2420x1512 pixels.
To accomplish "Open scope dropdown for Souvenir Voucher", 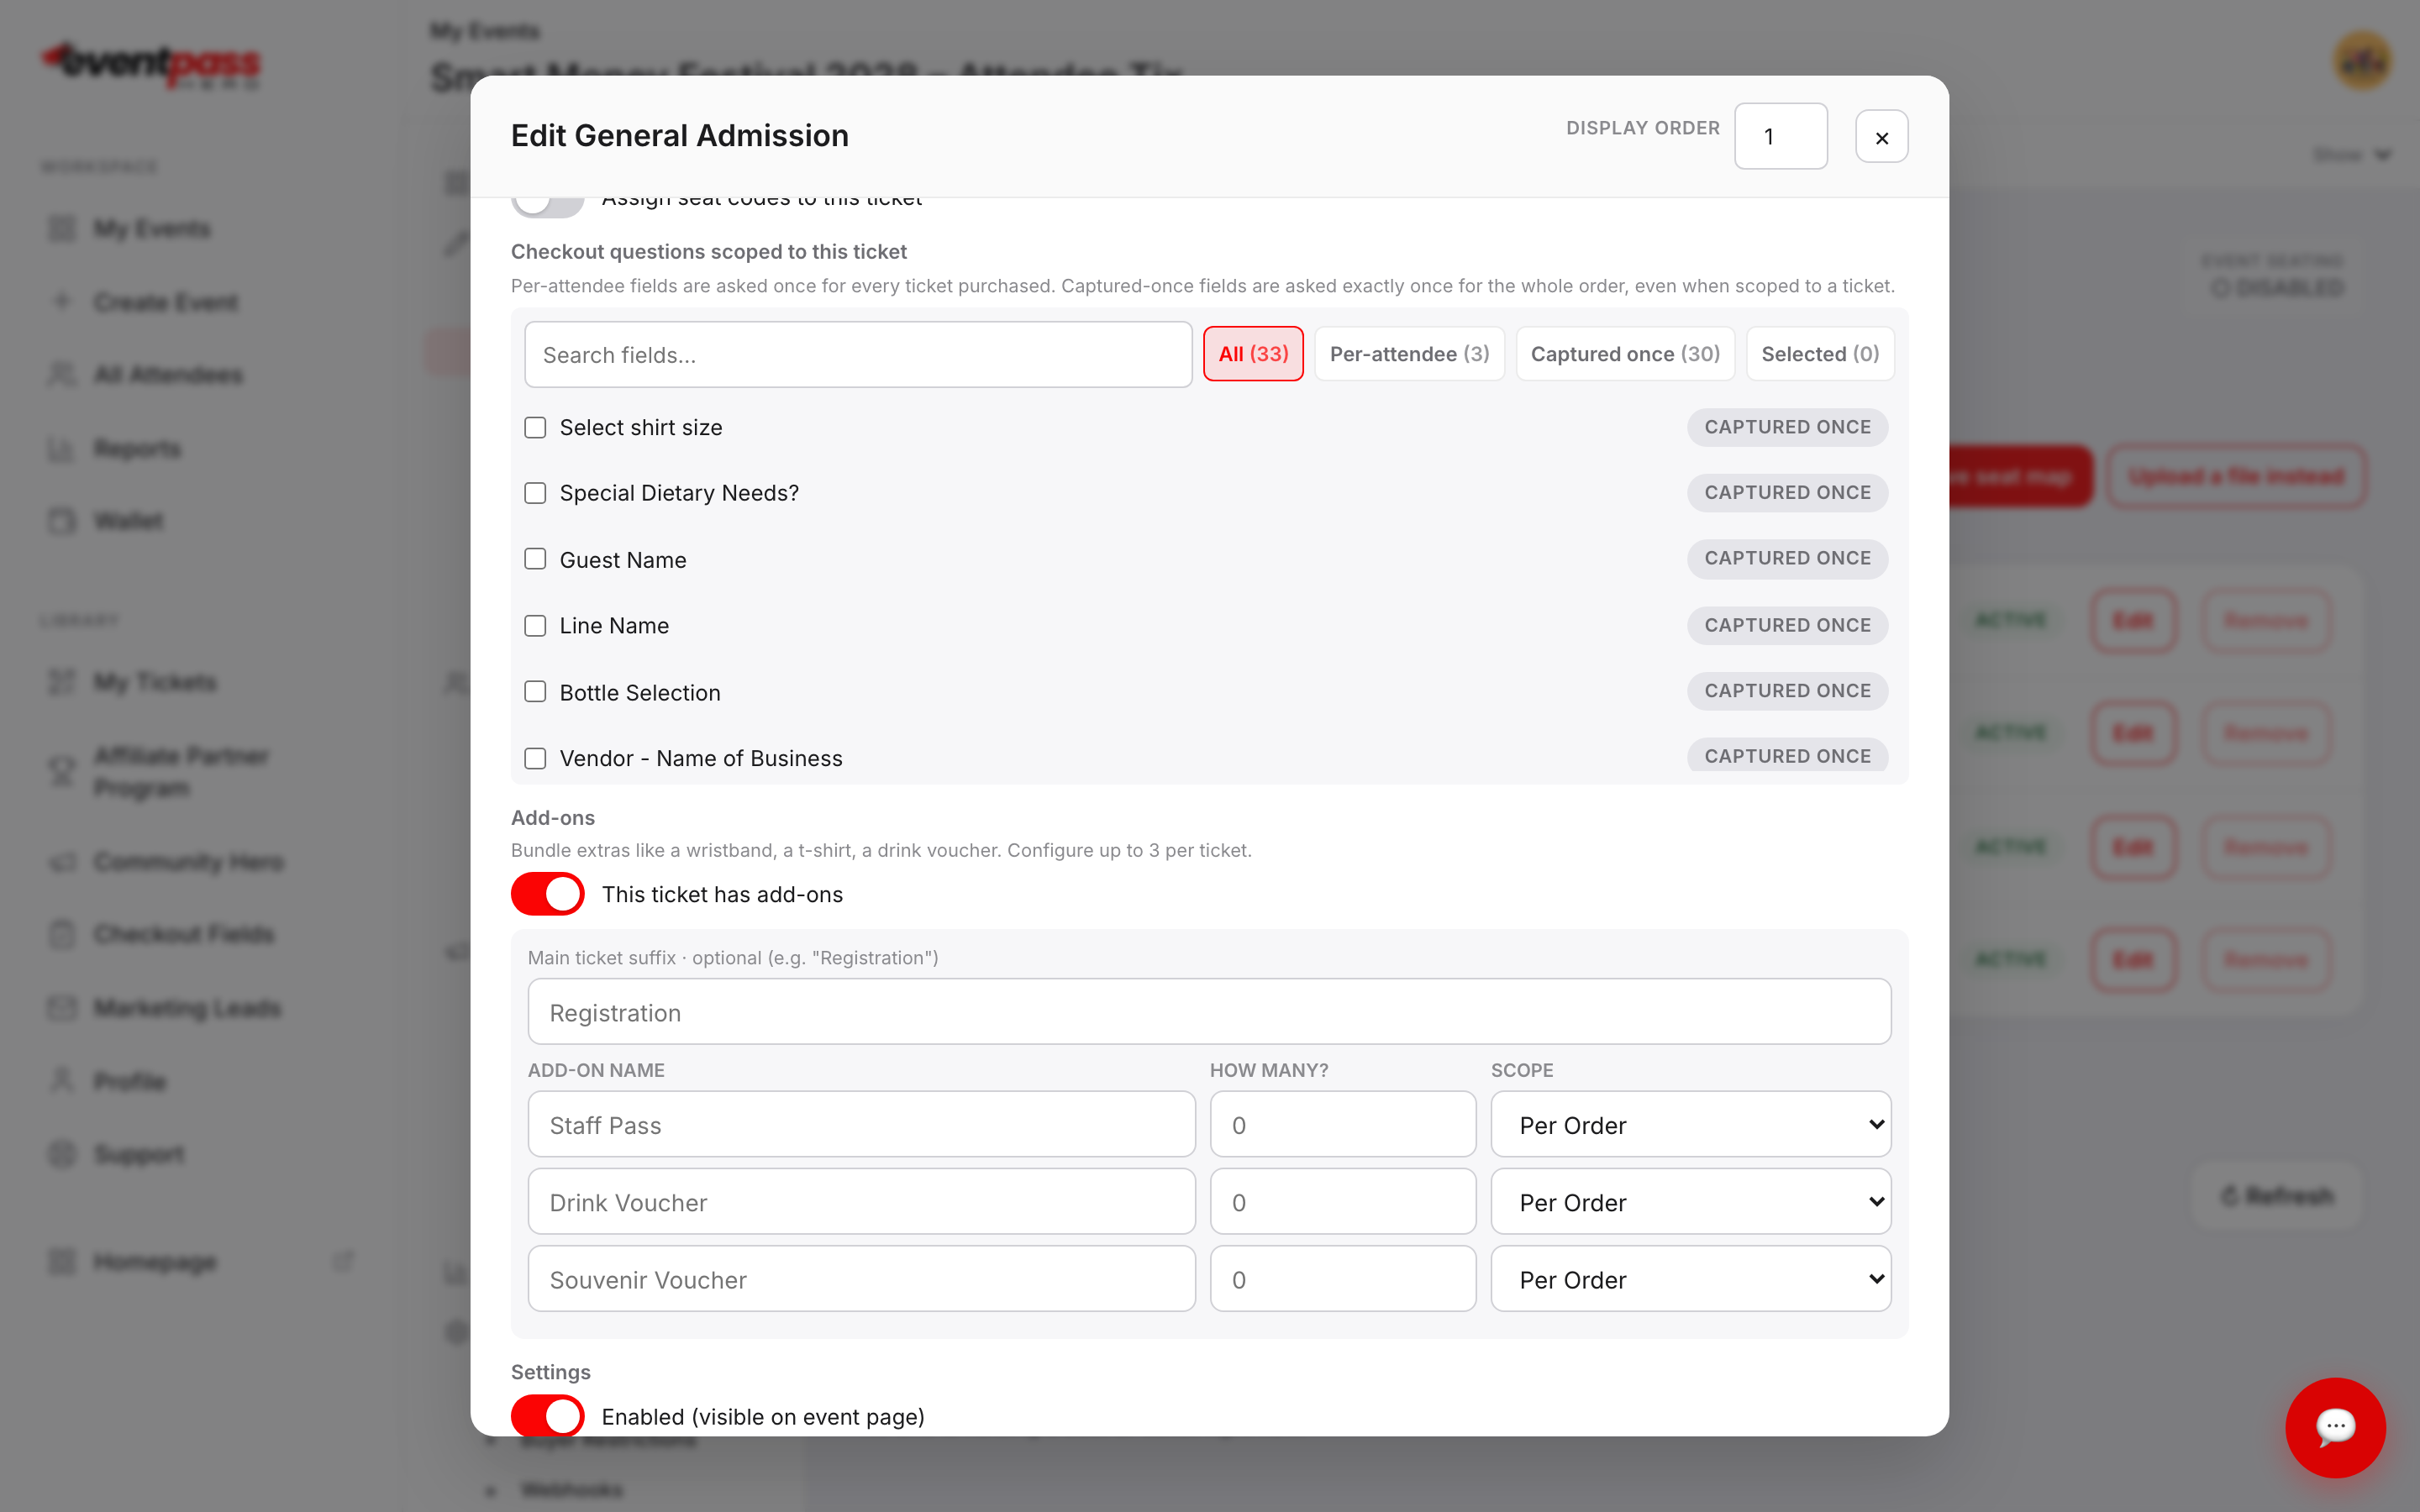I will [1690, 1279].
